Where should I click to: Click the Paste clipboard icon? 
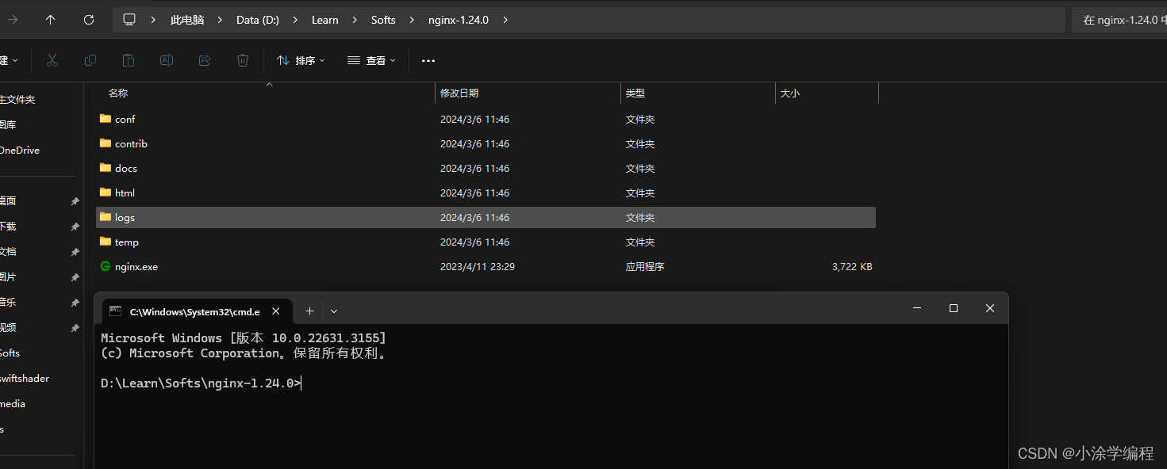129,60
